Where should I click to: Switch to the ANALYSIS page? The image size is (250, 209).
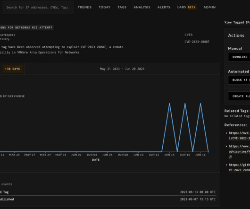coord(142,7)
